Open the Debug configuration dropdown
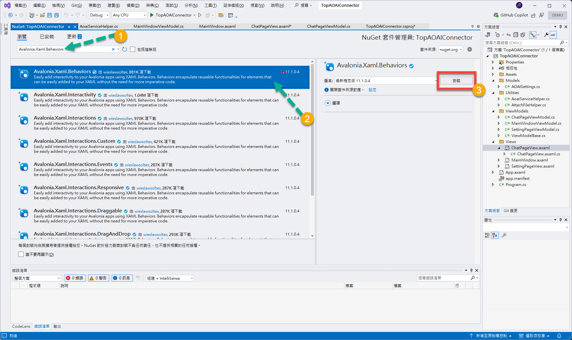 [x=99, y=15]
